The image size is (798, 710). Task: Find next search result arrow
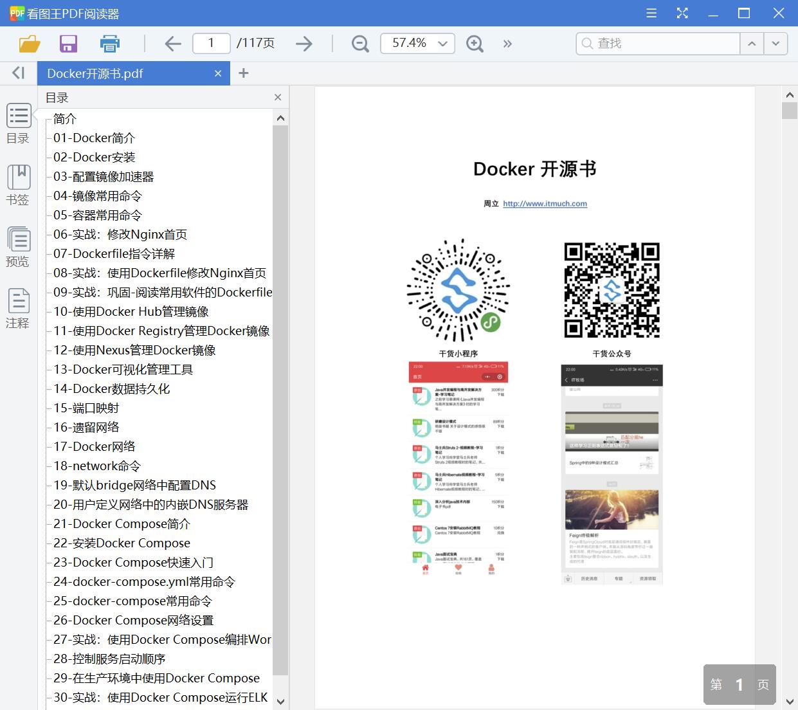click(x=775, y=43)
